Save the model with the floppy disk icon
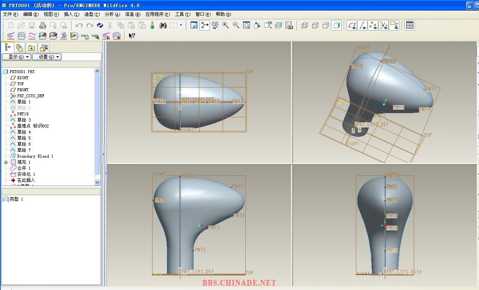 [x=32, y=25]
